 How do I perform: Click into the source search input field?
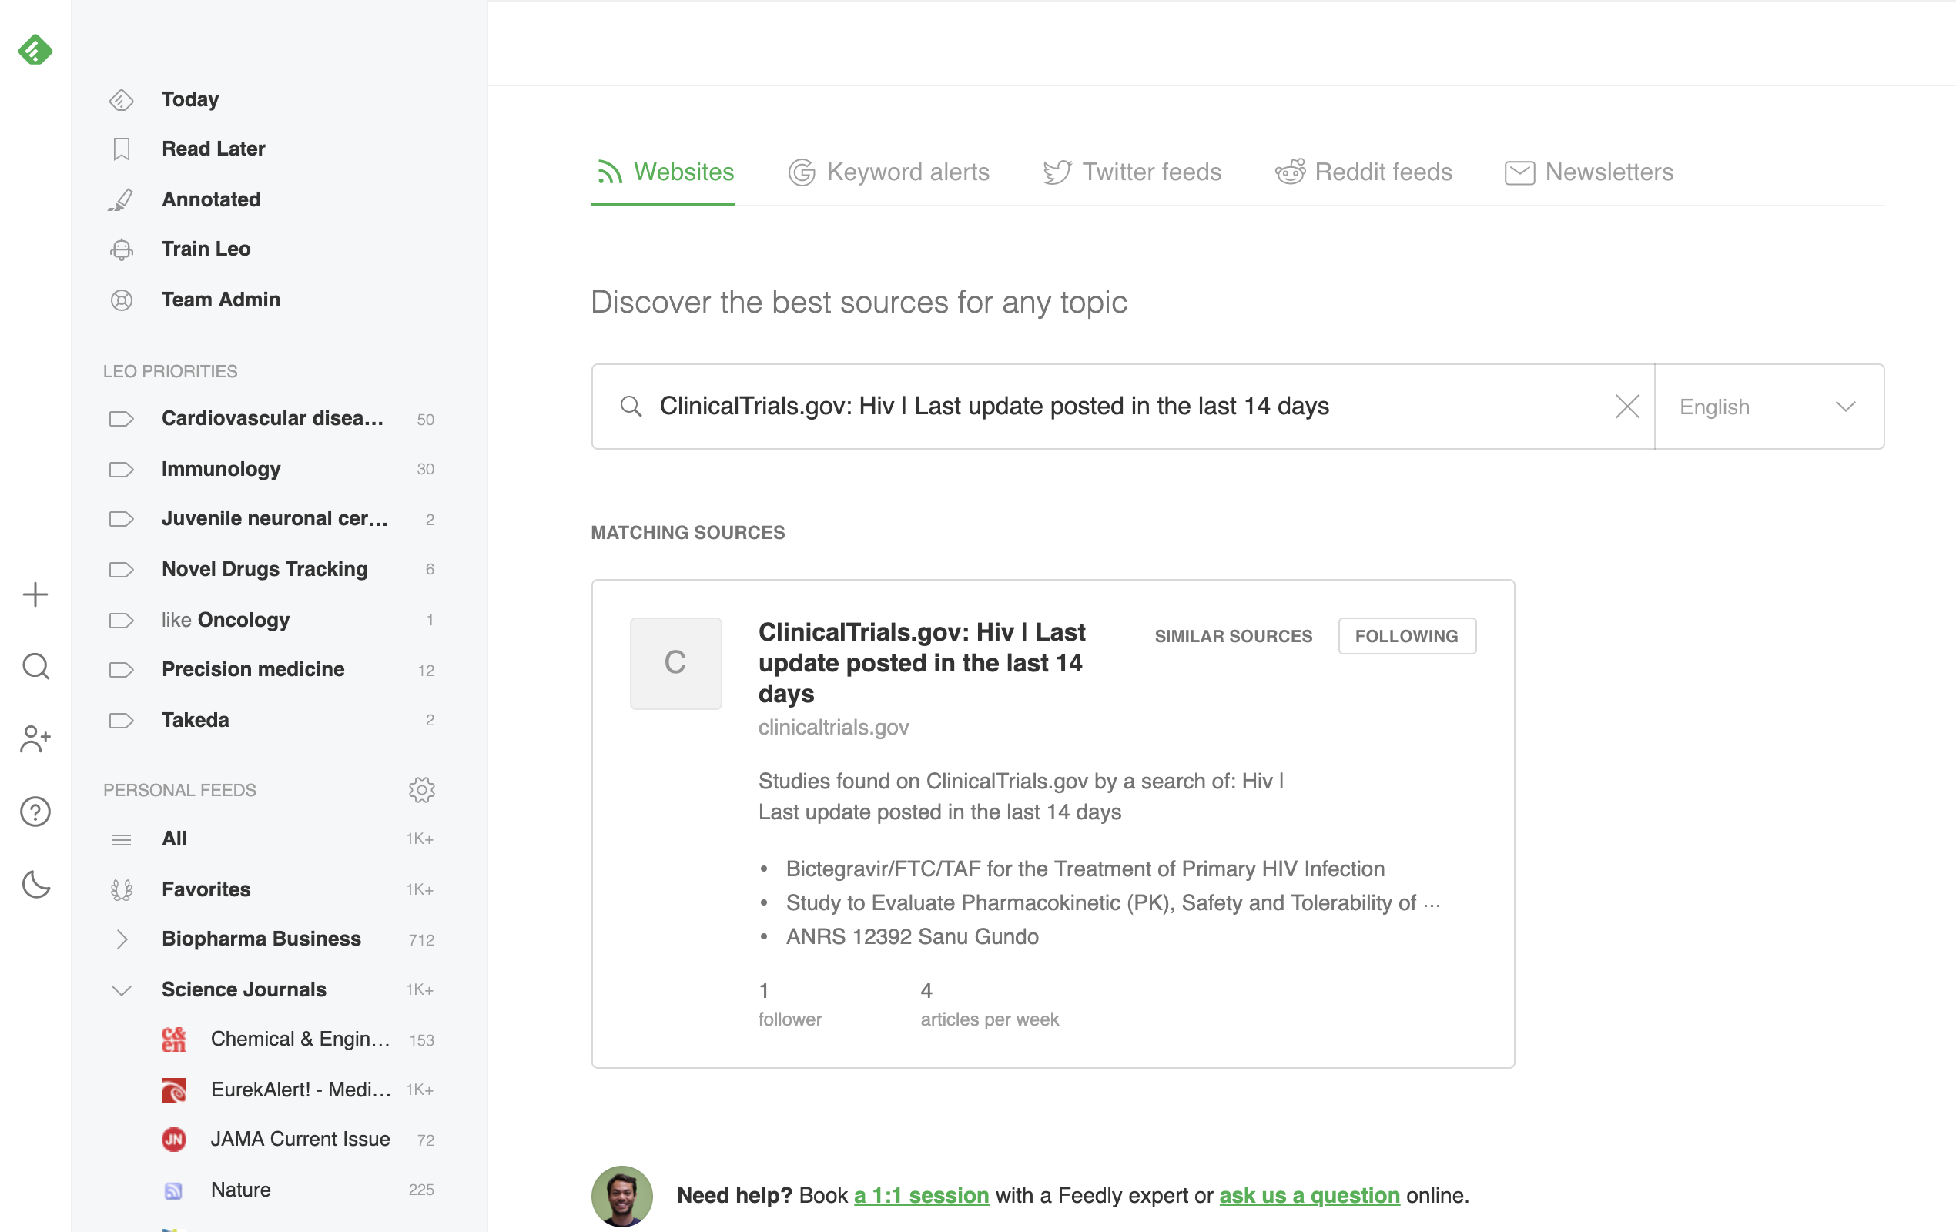(1121, 406)
